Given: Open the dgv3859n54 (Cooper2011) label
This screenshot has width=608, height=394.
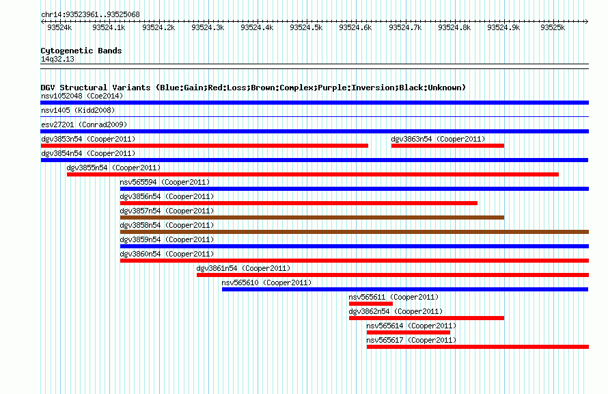Looking at the screenshot, I should 167,239.
